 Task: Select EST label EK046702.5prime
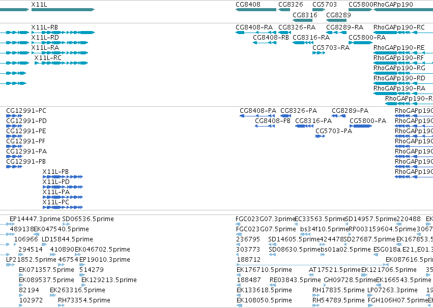tap(102, 250)
